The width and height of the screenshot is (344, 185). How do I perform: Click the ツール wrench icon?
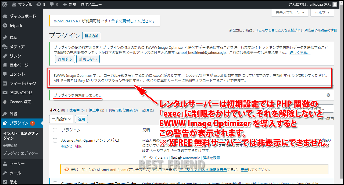pyautogui.click(x=5, y=173)
